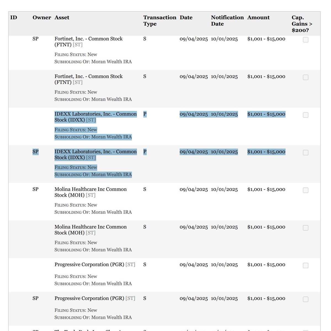Viewport: 331px width, 331px height.
Task: Click the Date column header
Action: (186, 18)
